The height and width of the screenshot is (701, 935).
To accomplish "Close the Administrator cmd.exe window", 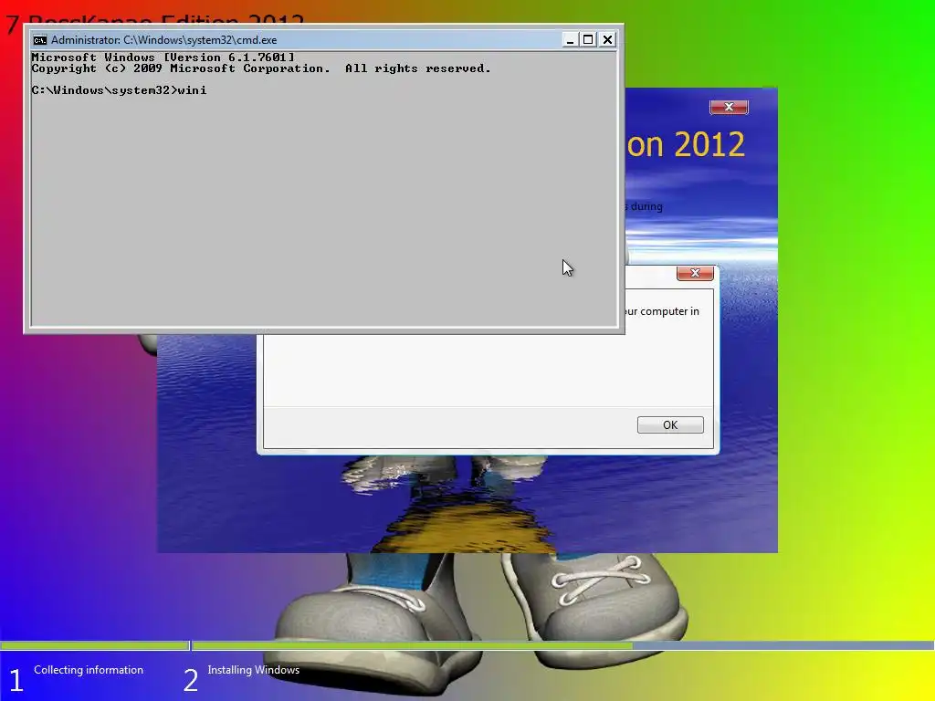I will point(607,40).
